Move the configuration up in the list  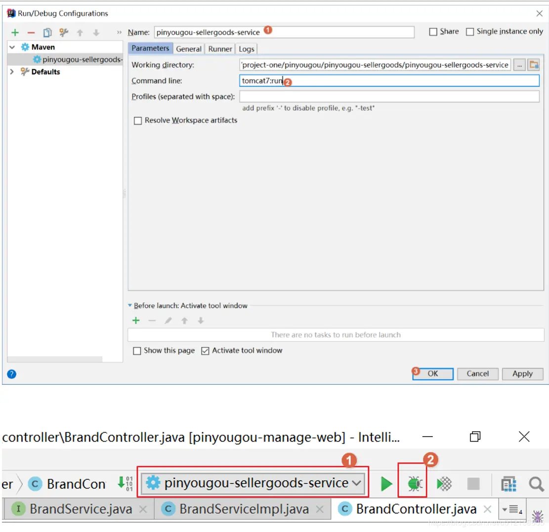[80, 33]
